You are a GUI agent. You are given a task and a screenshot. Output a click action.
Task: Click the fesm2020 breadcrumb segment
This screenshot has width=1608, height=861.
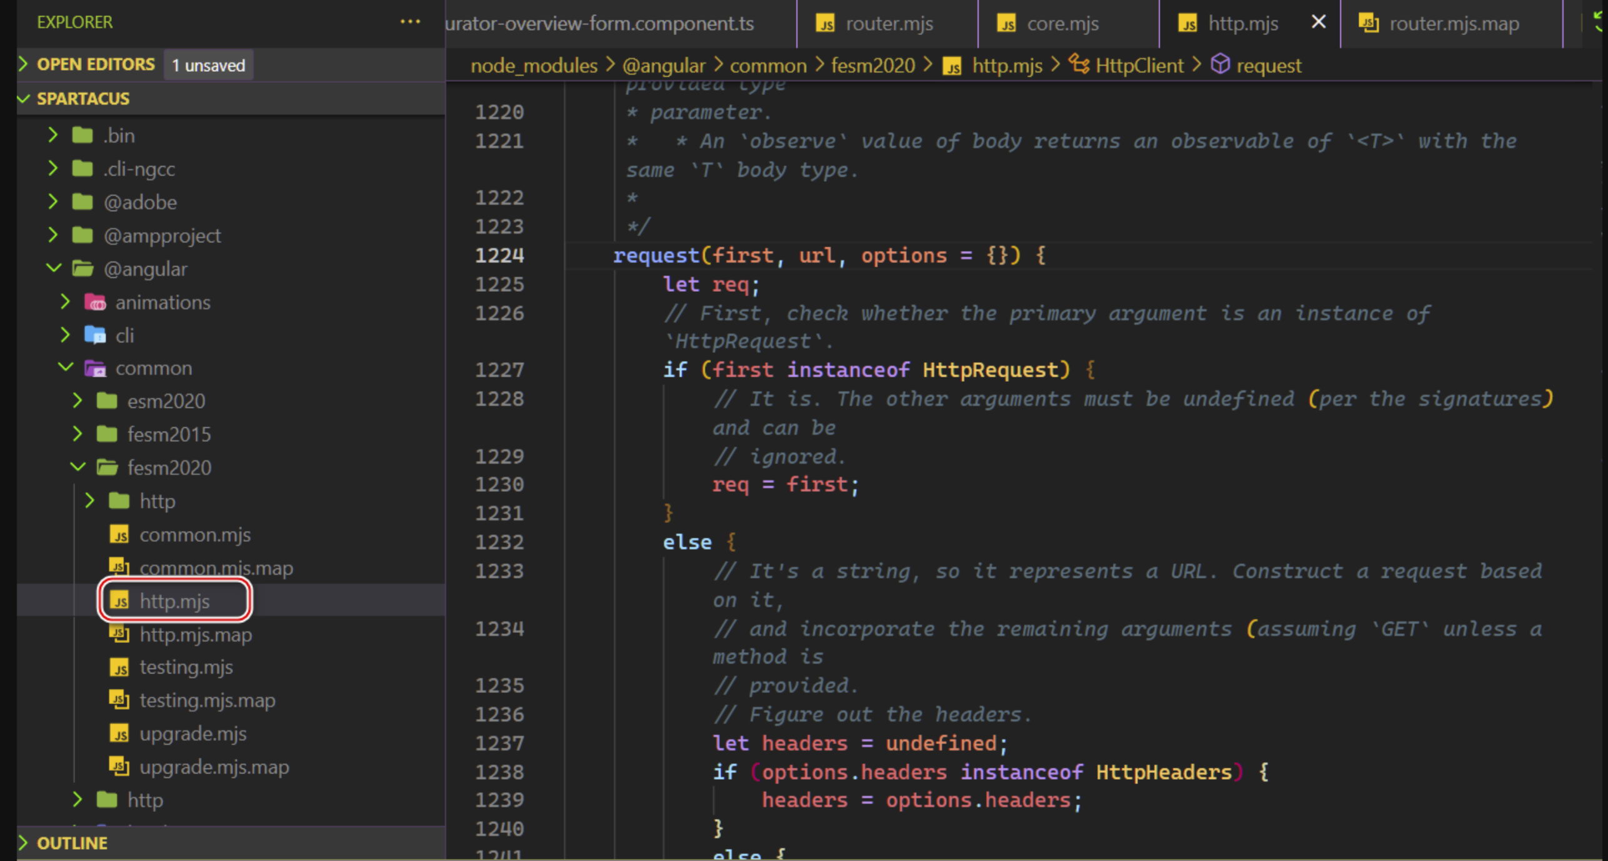coord(872,65)
